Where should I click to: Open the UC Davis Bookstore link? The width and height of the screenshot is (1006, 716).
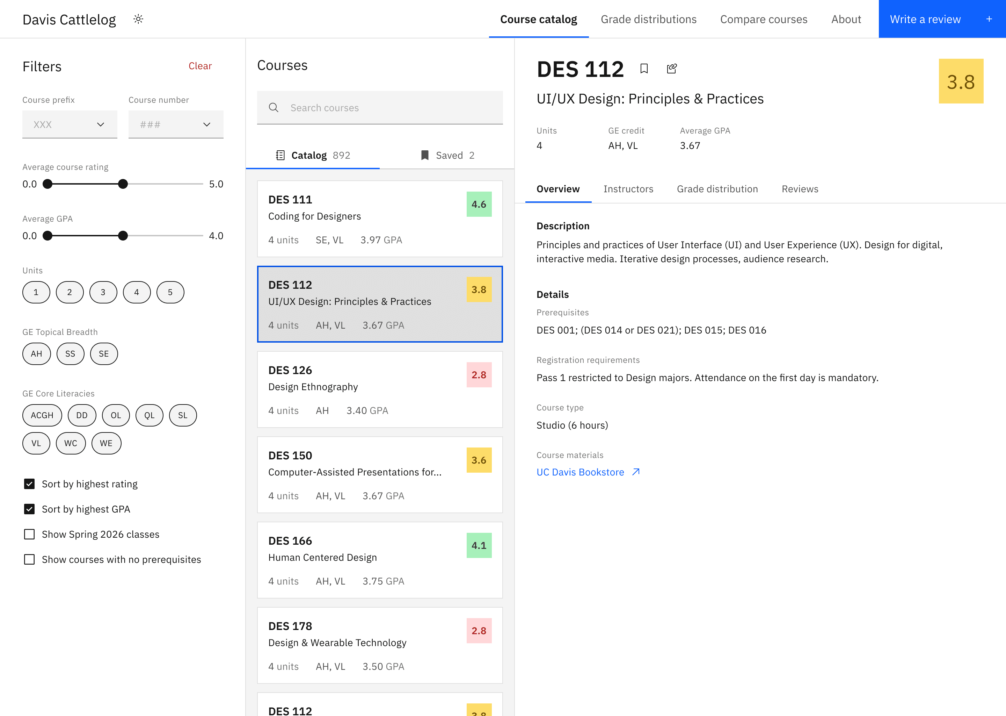tap(580, 472)
